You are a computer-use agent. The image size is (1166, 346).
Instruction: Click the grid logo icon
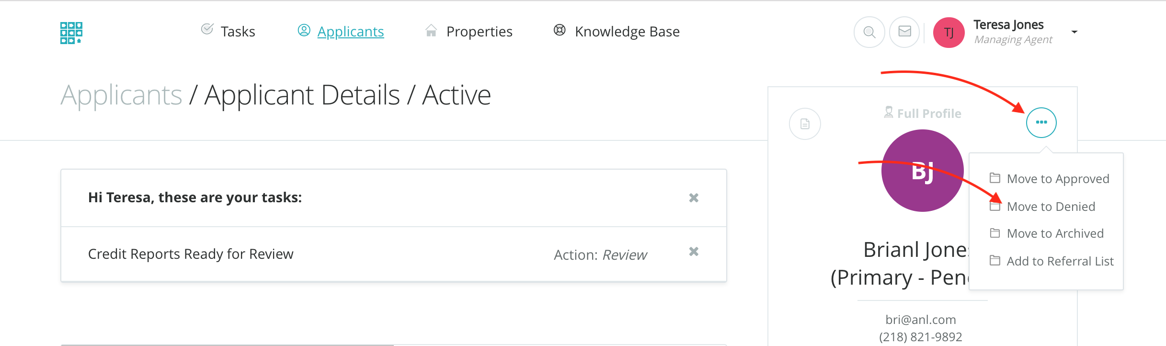click(71, 33)
